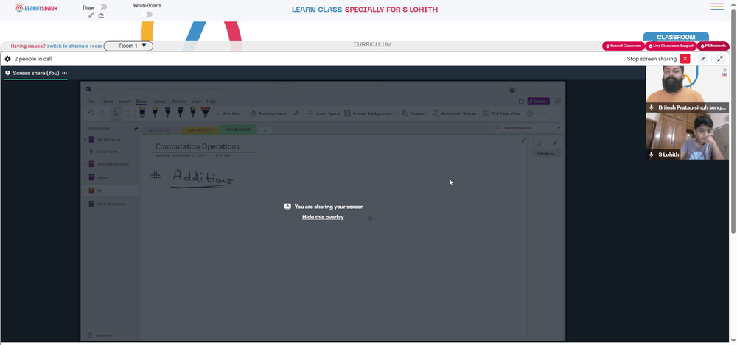Click the P participants button

click(702, 59)
